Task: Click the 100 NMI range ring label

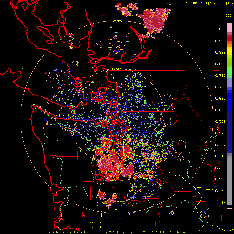Action: point(117,21)
